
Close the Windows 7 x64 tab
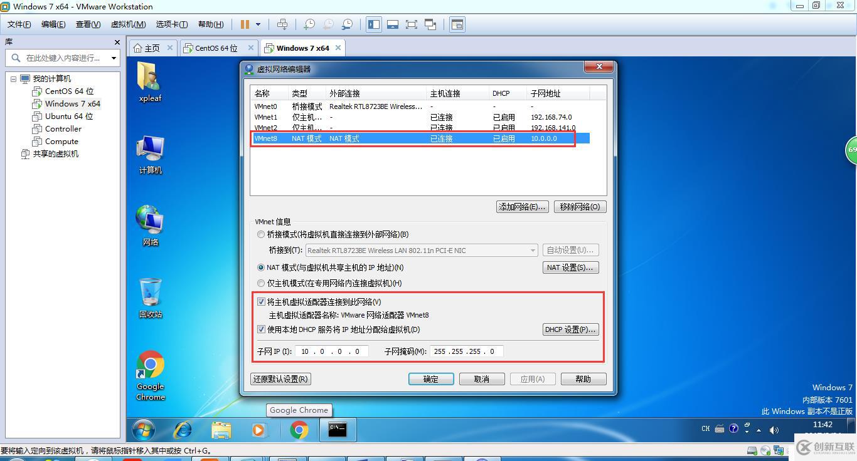[338, 48]
